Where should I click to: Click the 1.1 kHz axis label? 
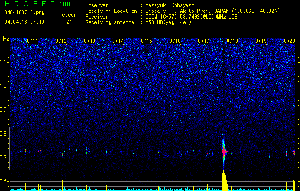click(x=4, y=62)
